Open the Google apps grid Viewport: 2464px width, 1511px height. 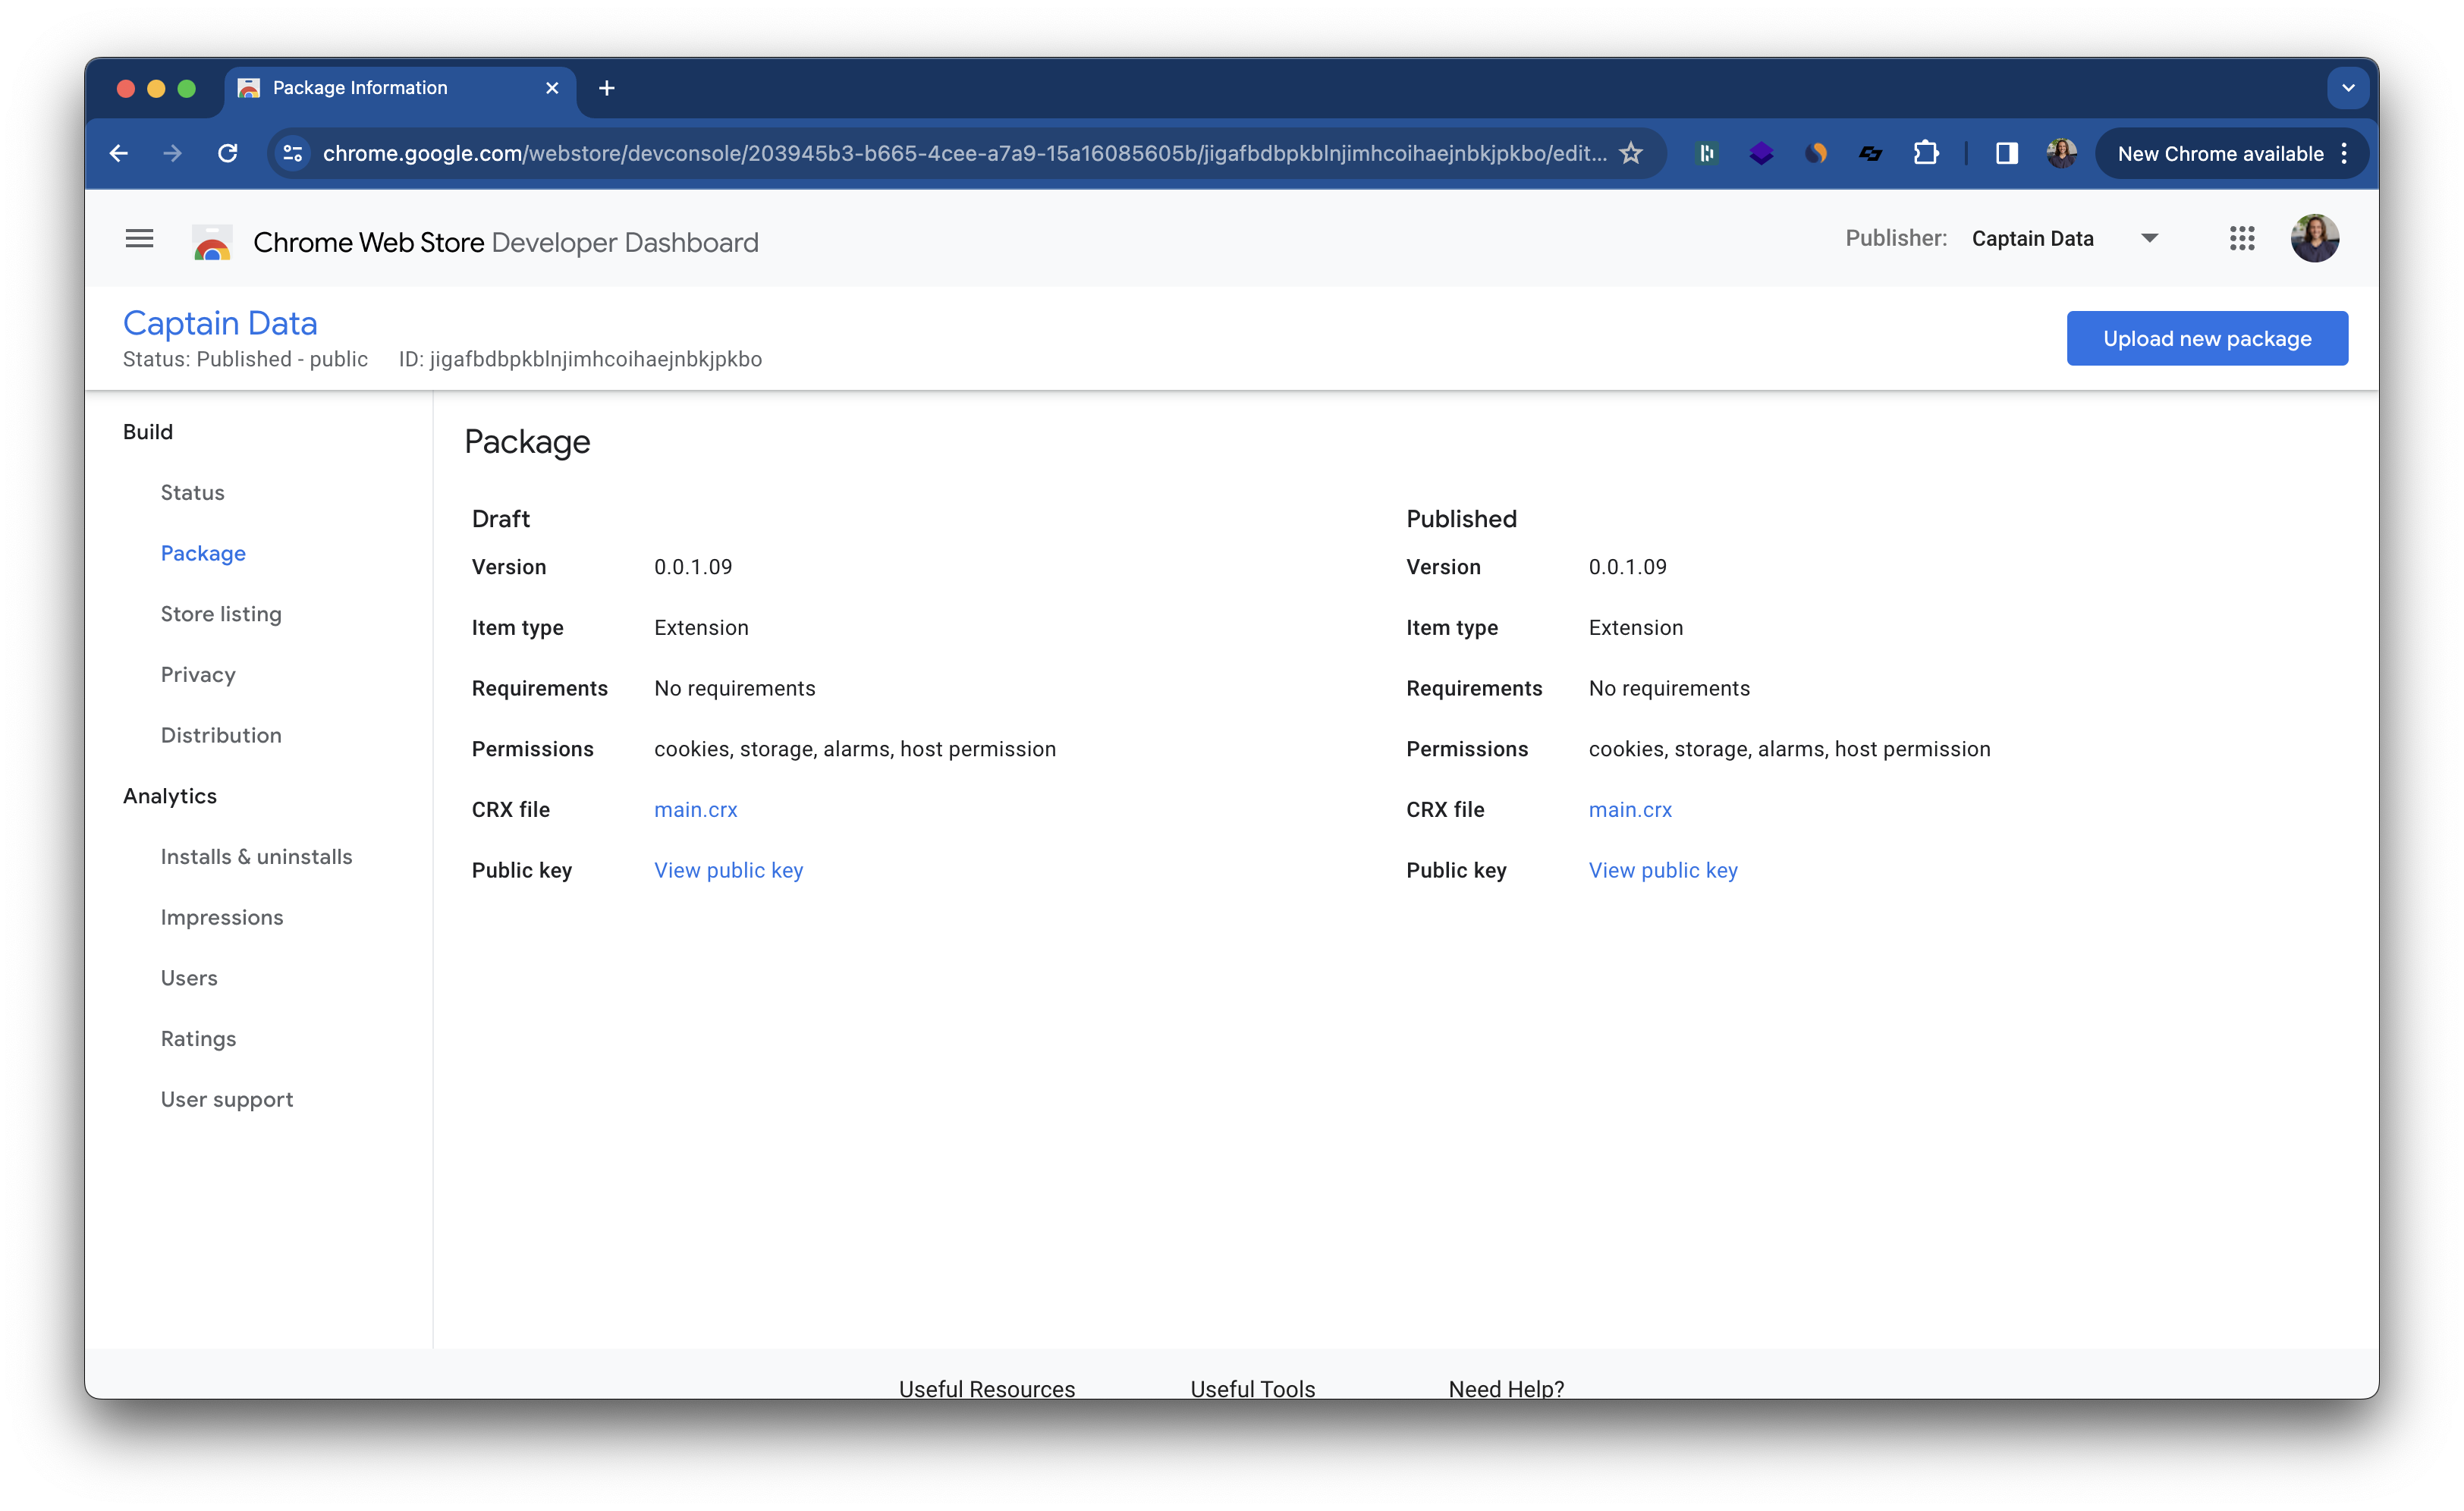point(2241,238)
